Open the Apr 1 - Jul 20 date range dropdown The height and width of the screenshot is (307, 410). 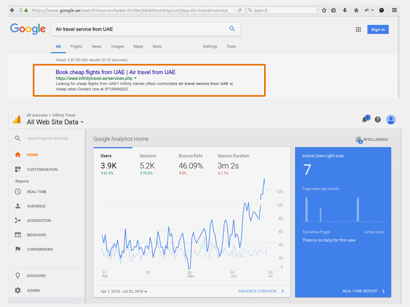pyautogui.click(x=124, y=292)
